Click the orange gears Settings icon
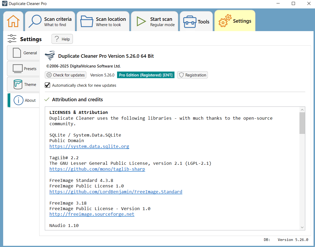This screenshot has width=315, height=247. (x=225, y=21)
